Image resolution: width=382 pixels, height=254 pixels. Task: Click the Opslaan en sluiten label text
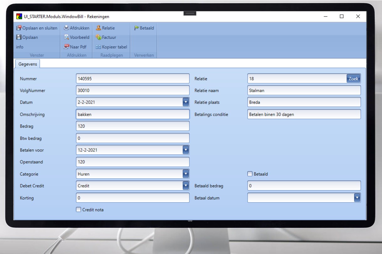(x=39, y=28)
